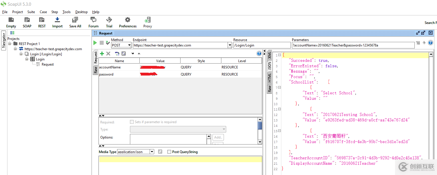
Task: Select the Request item in project tree
Action: click(47, 64)
